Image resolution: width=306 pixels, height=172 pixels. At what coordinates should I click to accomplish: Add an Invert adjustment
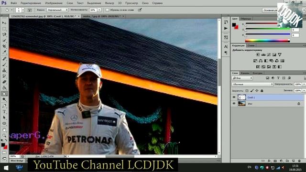258,67
